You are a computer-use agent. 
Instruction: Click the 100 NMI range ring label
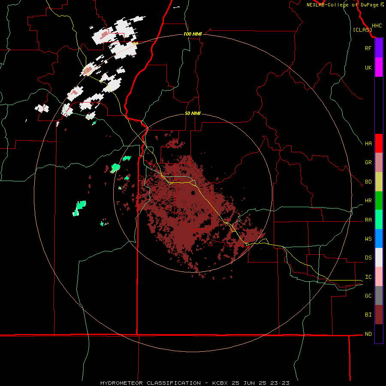[x=193, y=34]
